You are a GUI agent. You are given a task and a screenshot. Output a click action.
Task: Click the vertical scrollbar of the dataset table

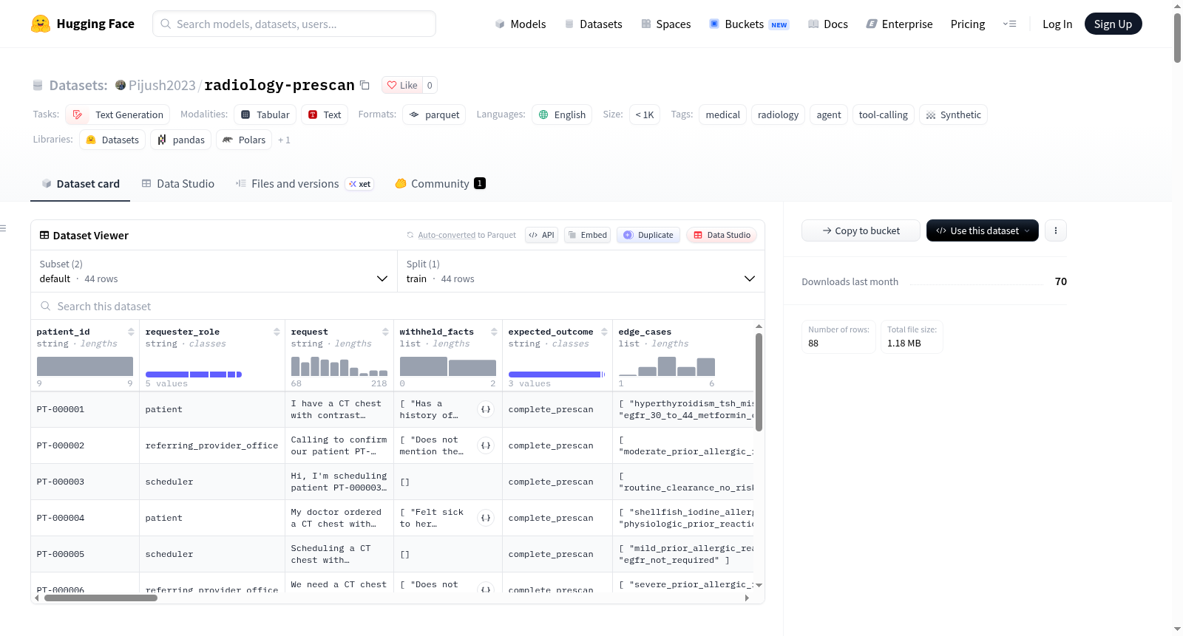(x=759, y=382)
